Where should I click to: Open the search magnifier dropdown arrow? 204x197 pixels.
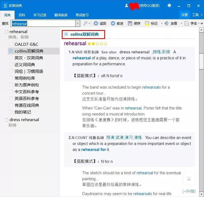89,23
